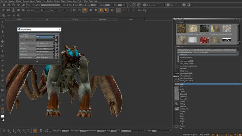Click the magnifier icon below the Channels header
Screen dimensions: 242x136
[176, 79]
